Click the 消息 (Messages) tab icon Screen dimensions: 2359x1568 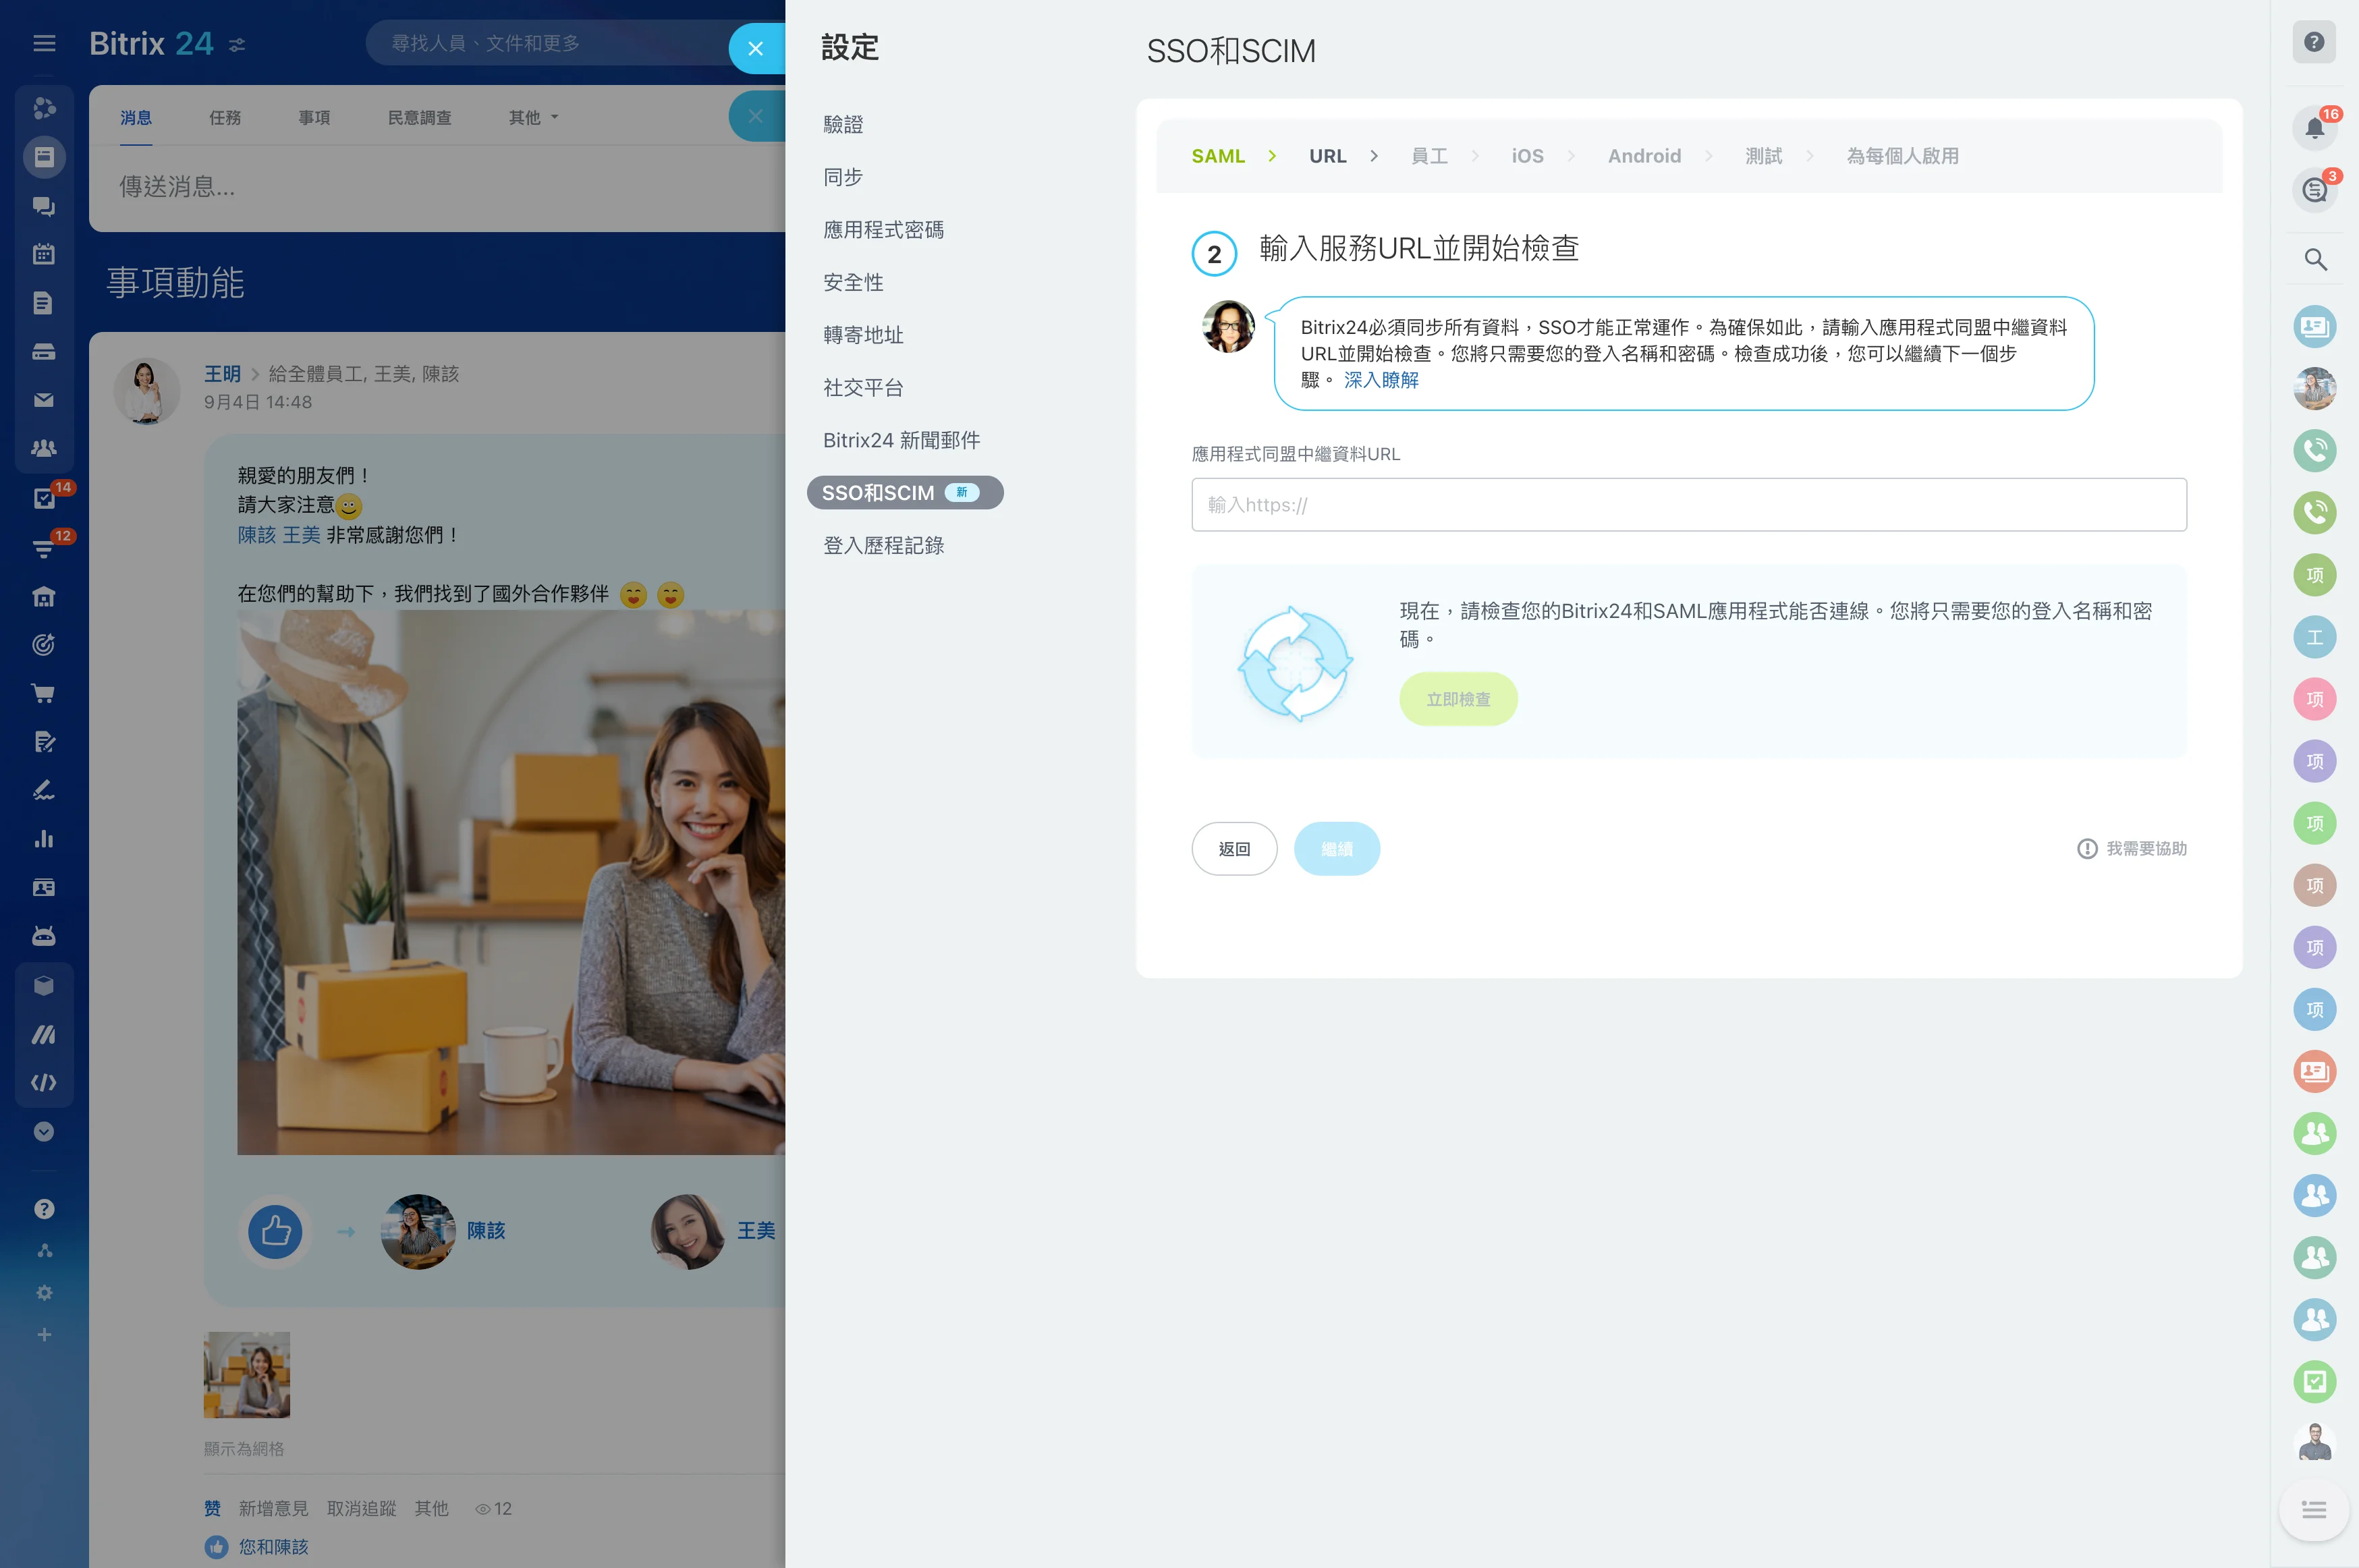point(136,117)
